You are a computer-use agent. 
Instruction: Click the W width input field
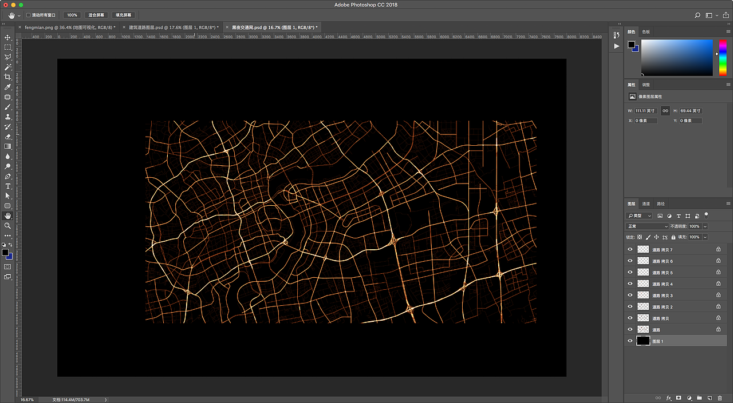pyautogui.click(x=646, y=110)
